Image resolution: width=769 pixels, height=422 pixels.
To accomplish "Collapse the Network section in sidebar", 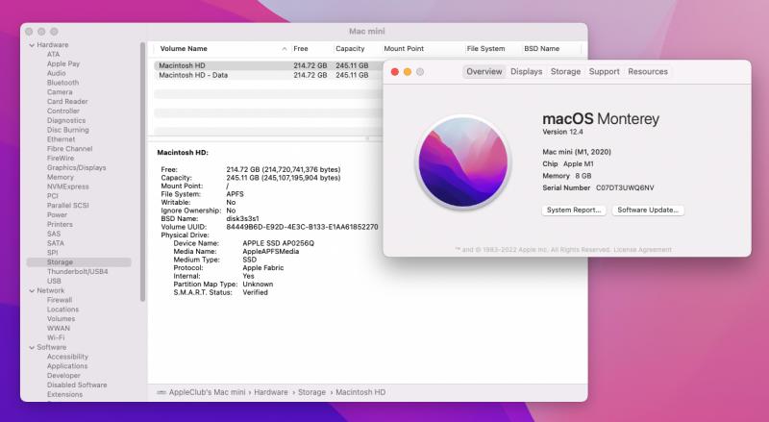I will pos(32,291).
